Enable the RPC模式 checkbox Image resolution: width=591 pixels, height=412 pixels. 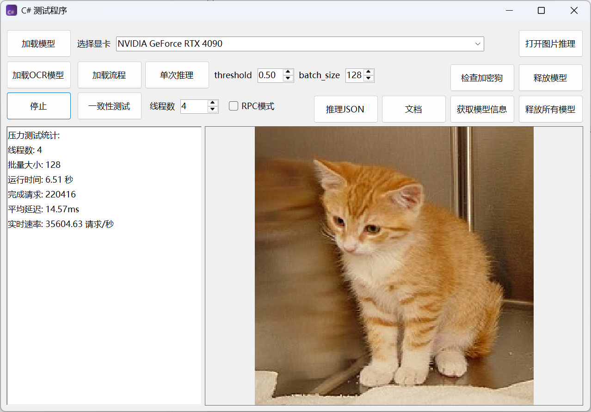pyautogui.click(x=234, y=106)
